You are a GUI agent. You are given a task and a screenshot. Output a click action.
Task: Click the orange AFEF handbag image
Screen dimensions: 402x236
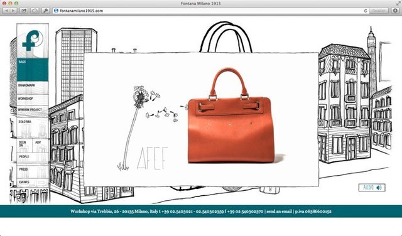pyautogui.click(x=231, y=116)
